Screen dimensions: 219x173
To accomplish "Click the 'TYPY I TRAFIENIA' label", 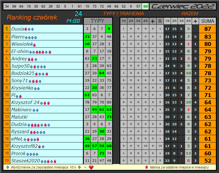I will click(123, 13).
